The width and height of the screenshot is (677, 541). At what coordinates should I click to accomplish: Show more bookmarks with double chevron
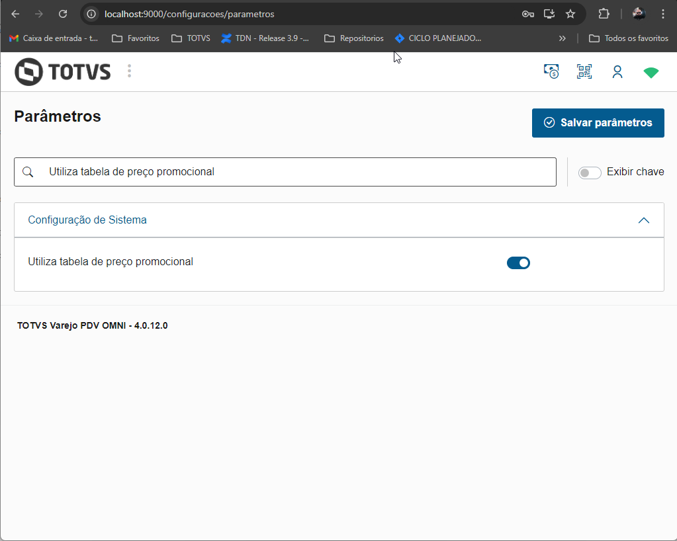coord(562,38)
